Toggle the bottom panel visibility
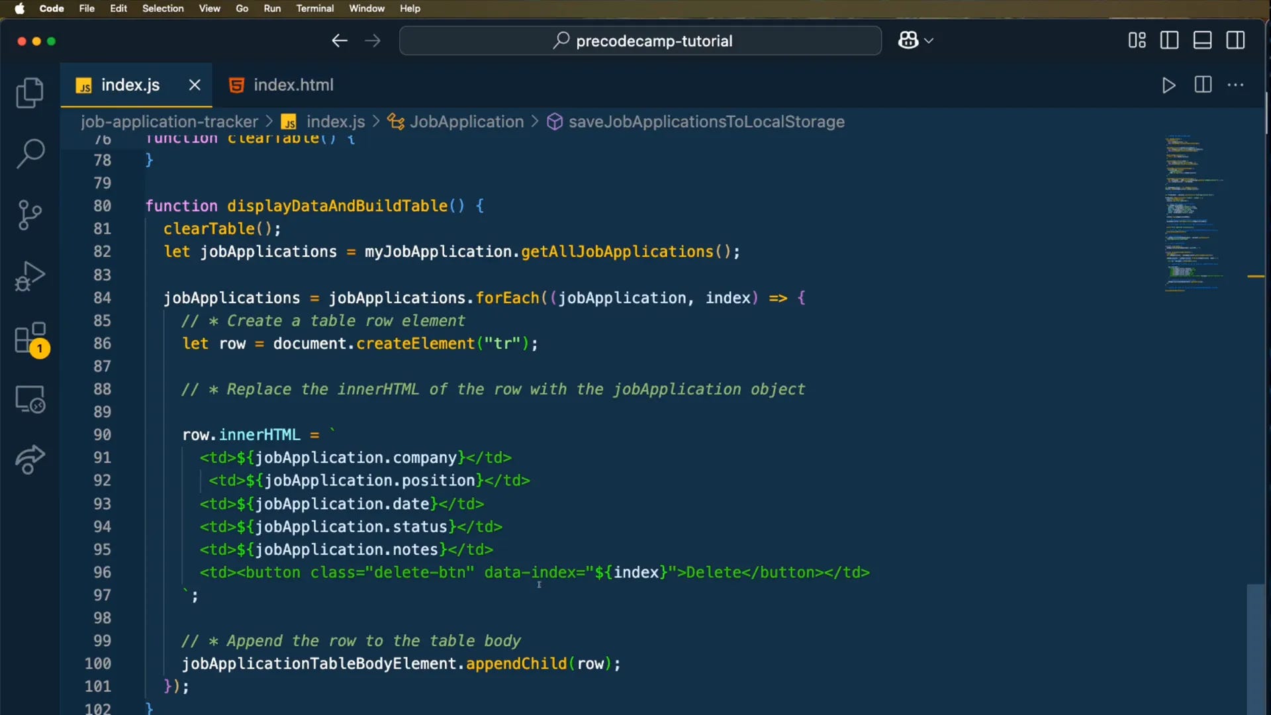Image resolution: width=1271 pixels, height=715 pixels. [1202, 40]
